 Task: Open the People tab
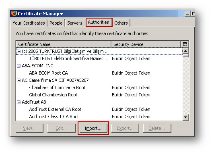[56, 23]
